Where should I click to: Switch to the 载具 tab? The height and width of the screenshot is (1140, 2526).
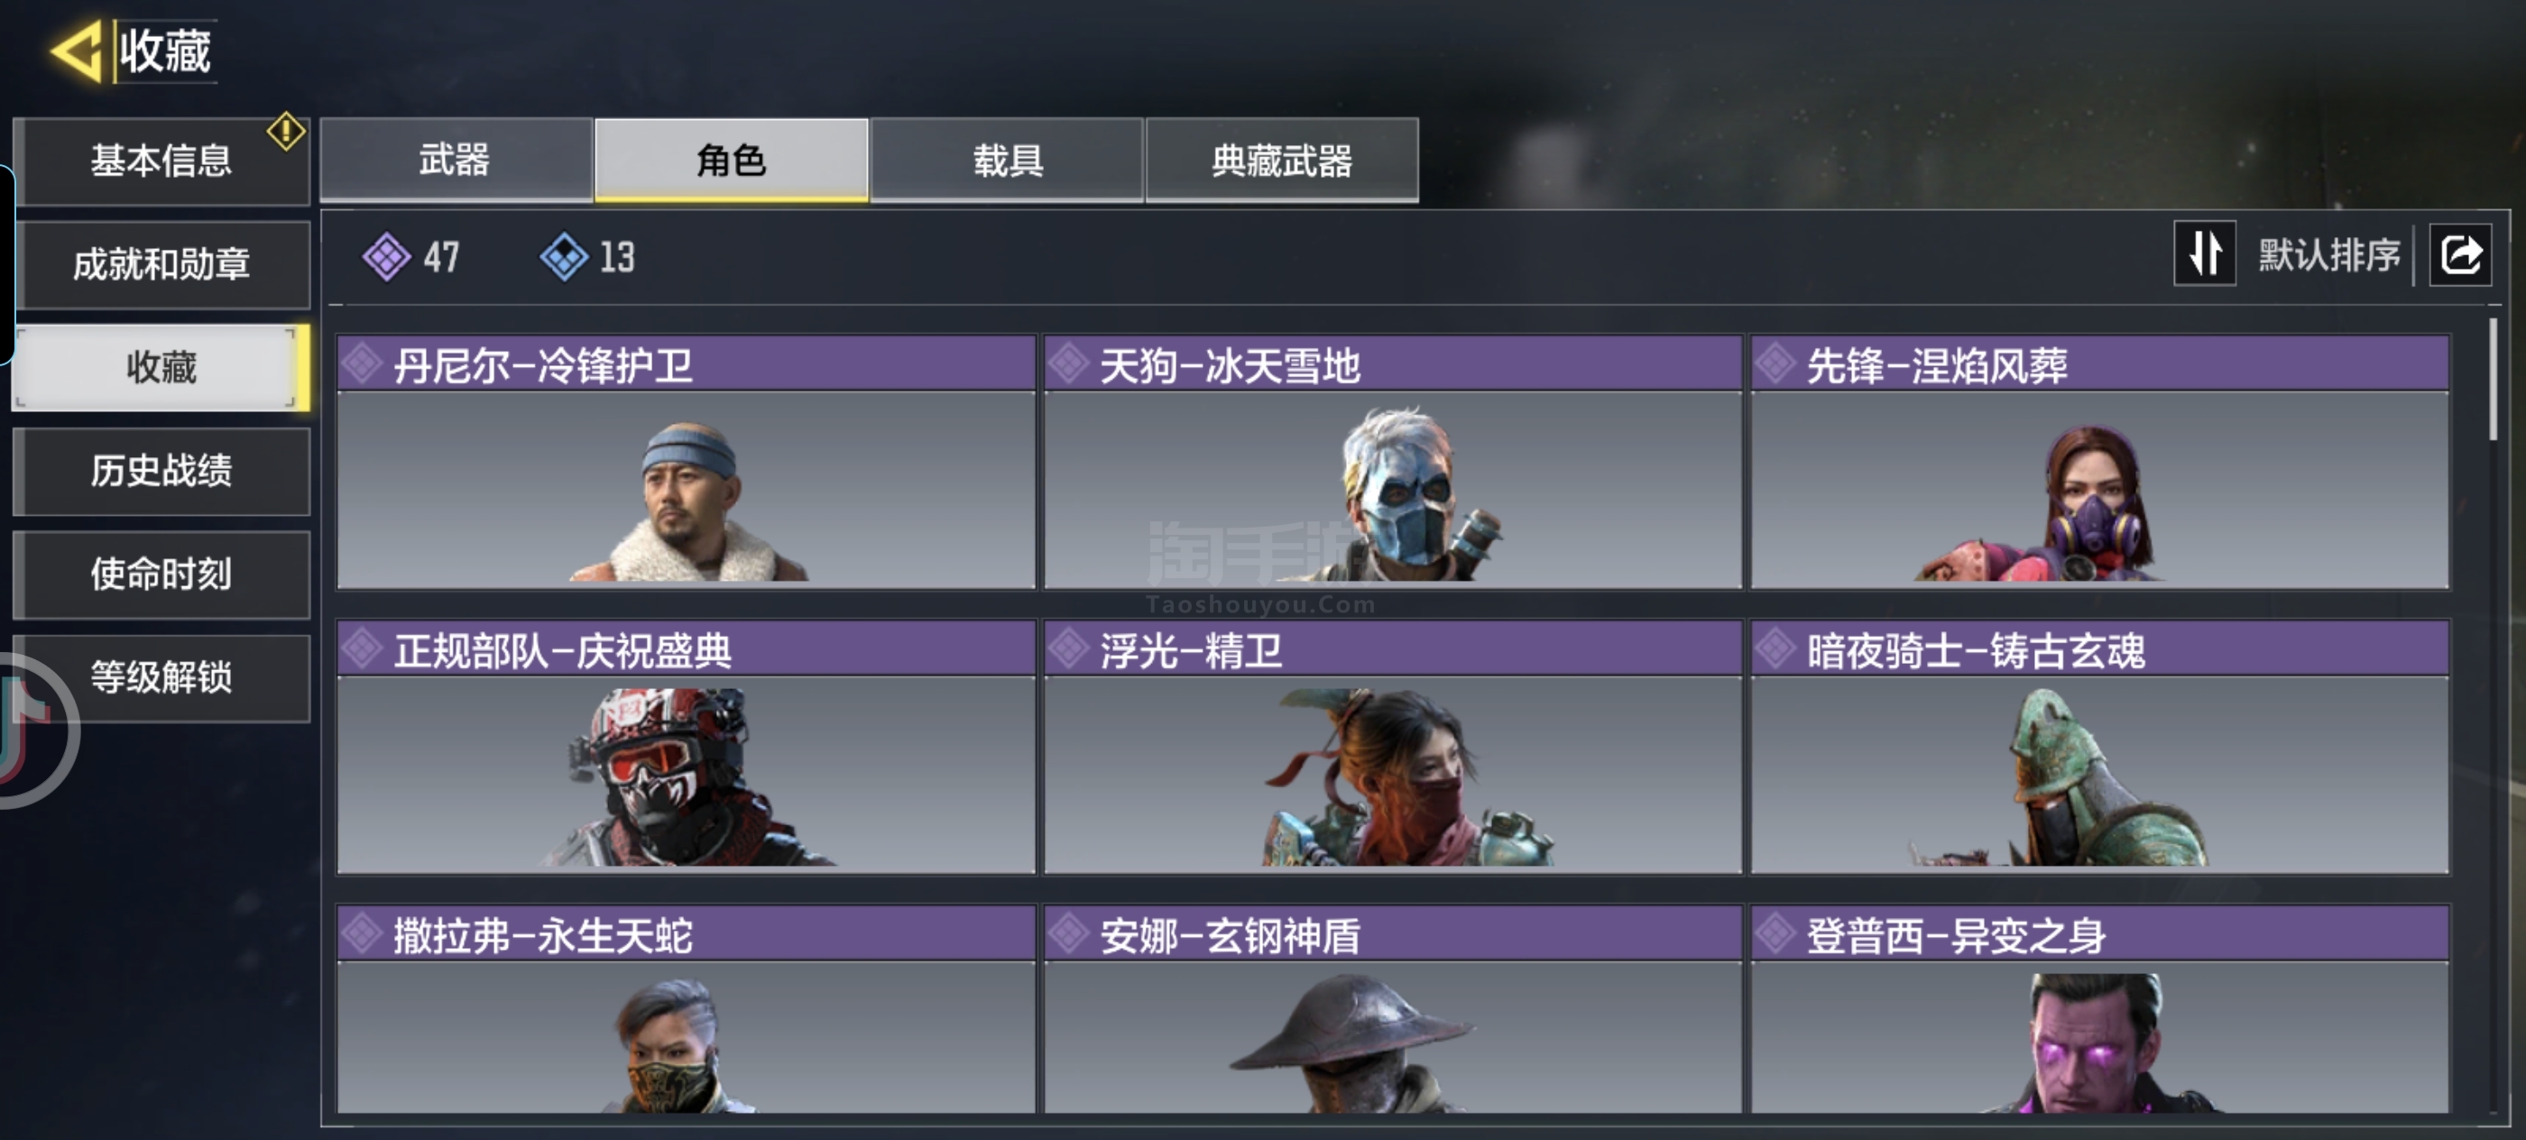[x=1007, y=160]
